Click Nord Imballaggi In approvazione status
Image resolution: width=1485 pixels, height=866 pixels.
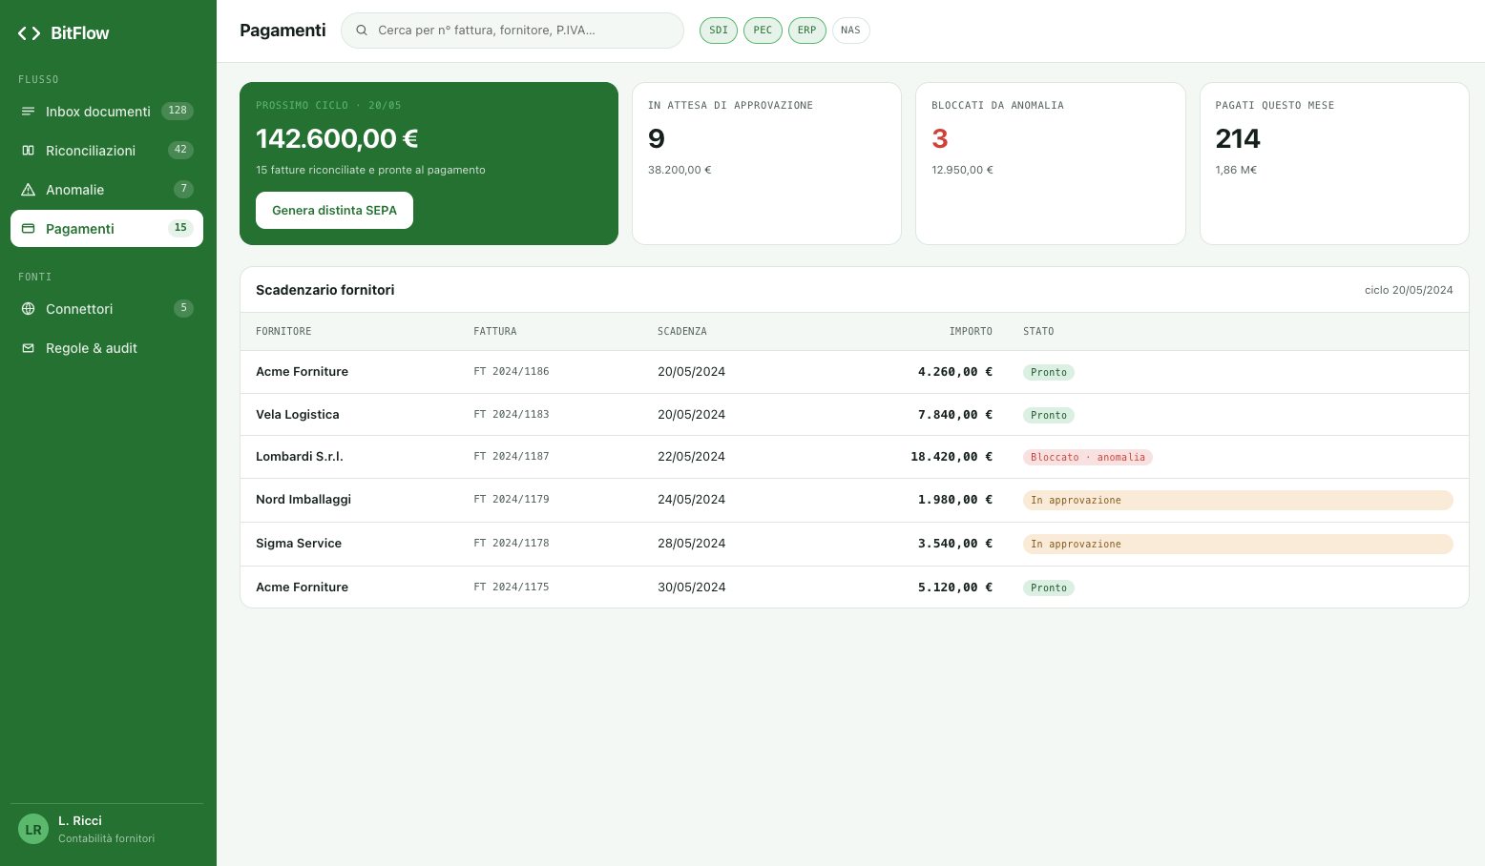click(x=1238, y=501)
